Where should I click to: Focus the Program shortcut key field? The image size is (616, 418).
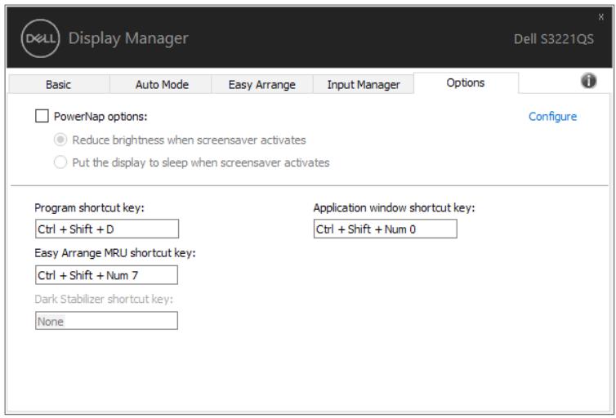(x=107, y=229)
